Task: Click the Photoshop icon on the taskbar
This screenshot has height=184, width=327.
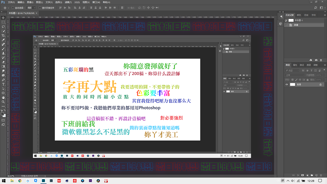Action: (43, 181)
